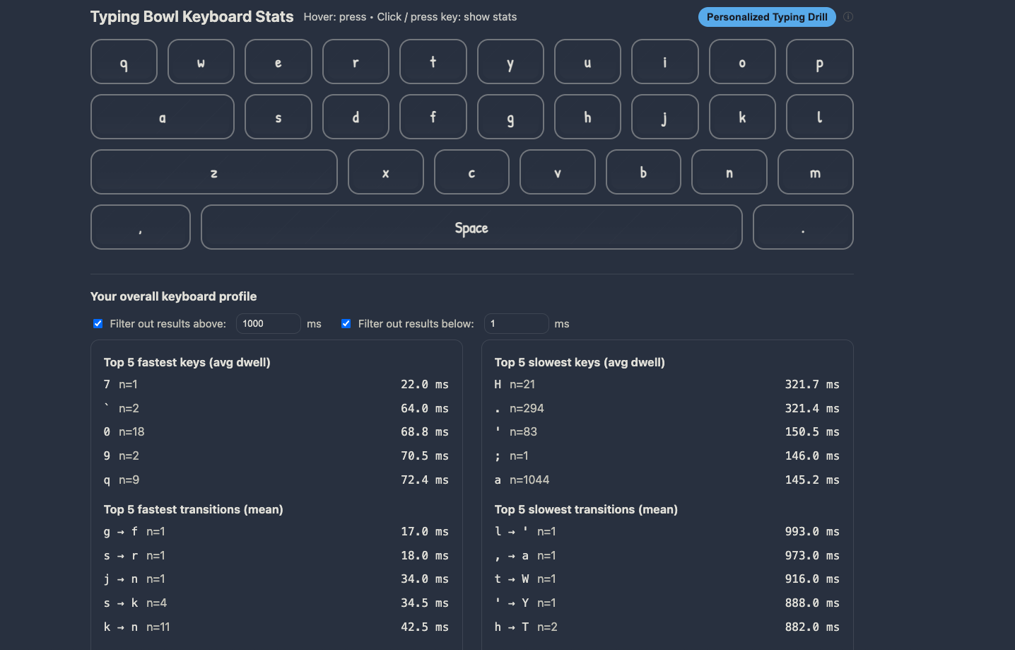Select the c key

point(471,172)
